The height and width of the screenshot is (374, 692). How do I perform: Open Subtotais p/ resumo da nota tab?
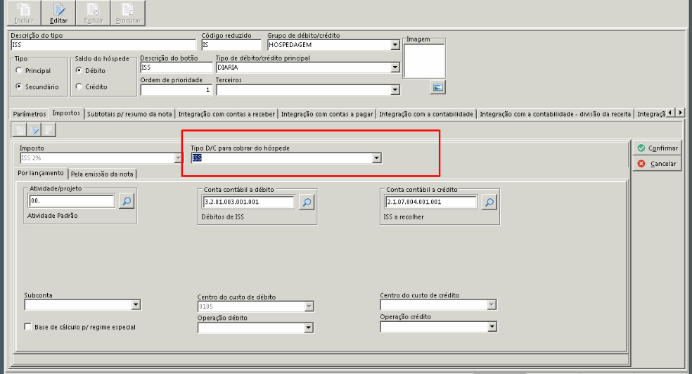[x=129, y=114]
